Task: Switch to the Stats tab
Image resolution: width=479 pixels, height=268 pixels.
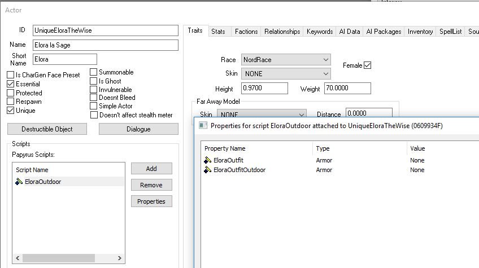Action: coord(218,32)
